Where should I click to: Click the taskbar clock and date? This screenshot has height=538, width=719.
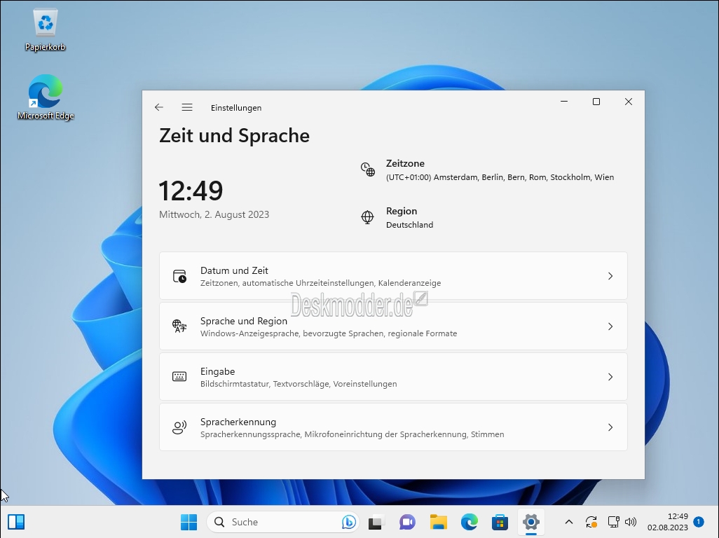click(667, 522)
